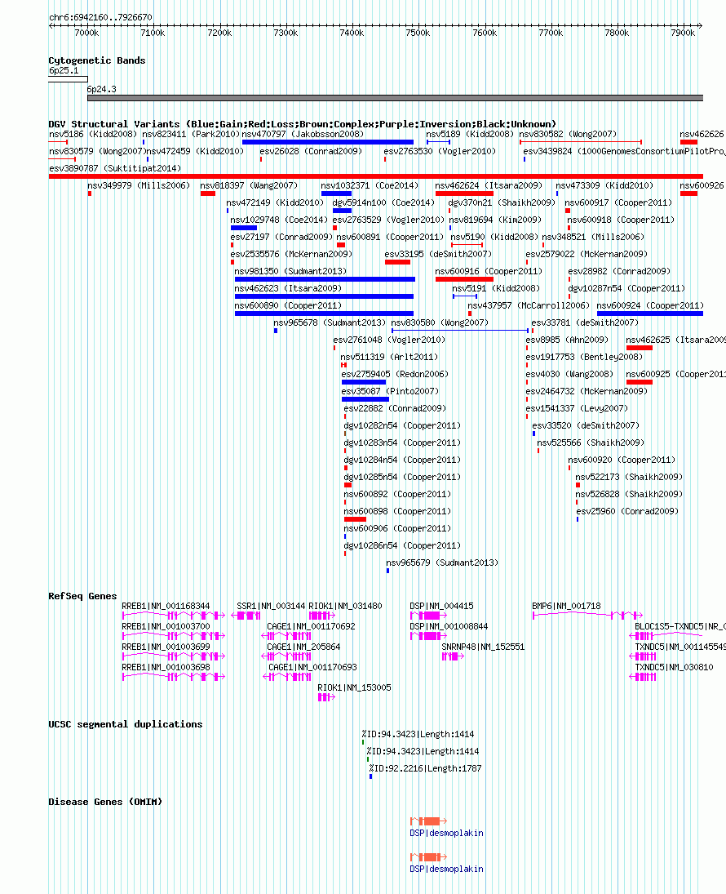This screenshot has width=726, height=894.
Task: Select the 6p24.3 cytogenetic band bar
Action: [395, 98]
